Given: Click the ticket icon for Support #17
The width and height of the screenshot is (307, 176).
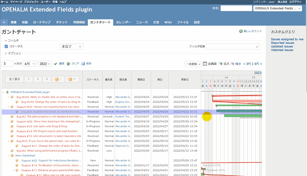Looking at the screenshot, I should tap(17, 146).
